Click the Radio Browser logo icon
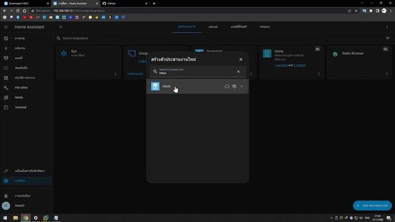This screenshot has height=222, width=395. [x=335, y=54]
